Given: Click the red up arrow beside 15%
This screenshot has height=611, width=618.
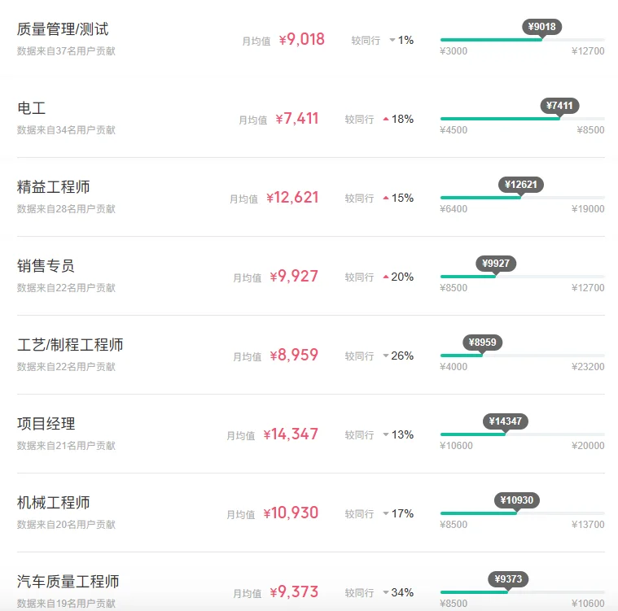Looking at the screenshot, I should (x=386, y=198).
